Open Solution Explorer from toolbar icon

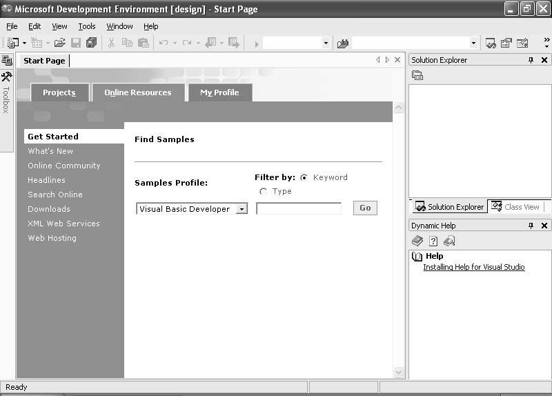pos(491,43)
